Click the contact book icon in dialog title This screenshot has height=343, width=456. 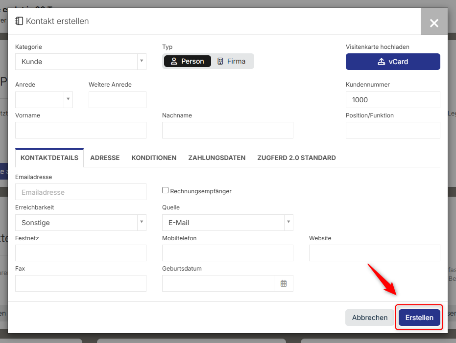pyautogui.click(x=19, y=21)
